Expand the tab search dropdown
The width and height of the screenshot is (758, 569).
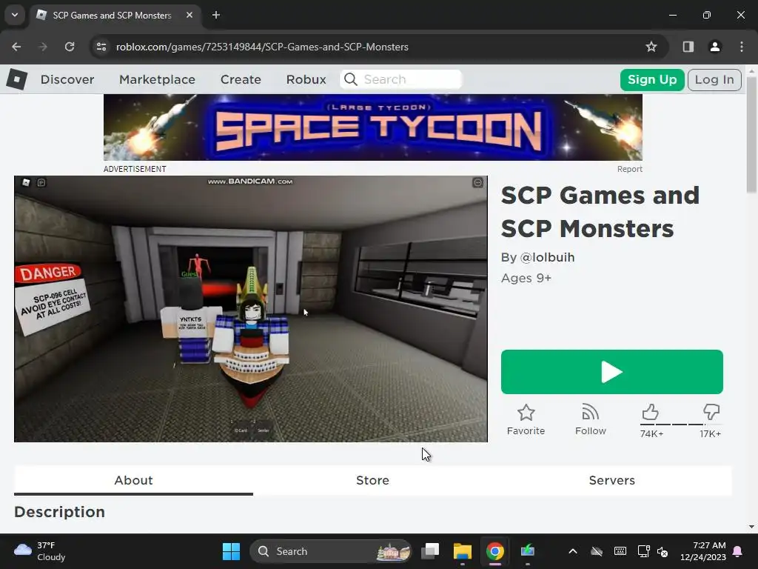pos(15,15)
